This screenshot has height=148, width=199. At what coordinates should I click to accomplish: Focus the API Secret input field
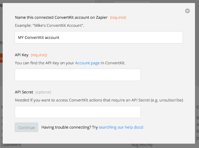click(x=78, y=112)
